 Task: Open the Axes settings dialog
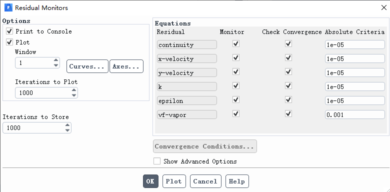(126, 66)
